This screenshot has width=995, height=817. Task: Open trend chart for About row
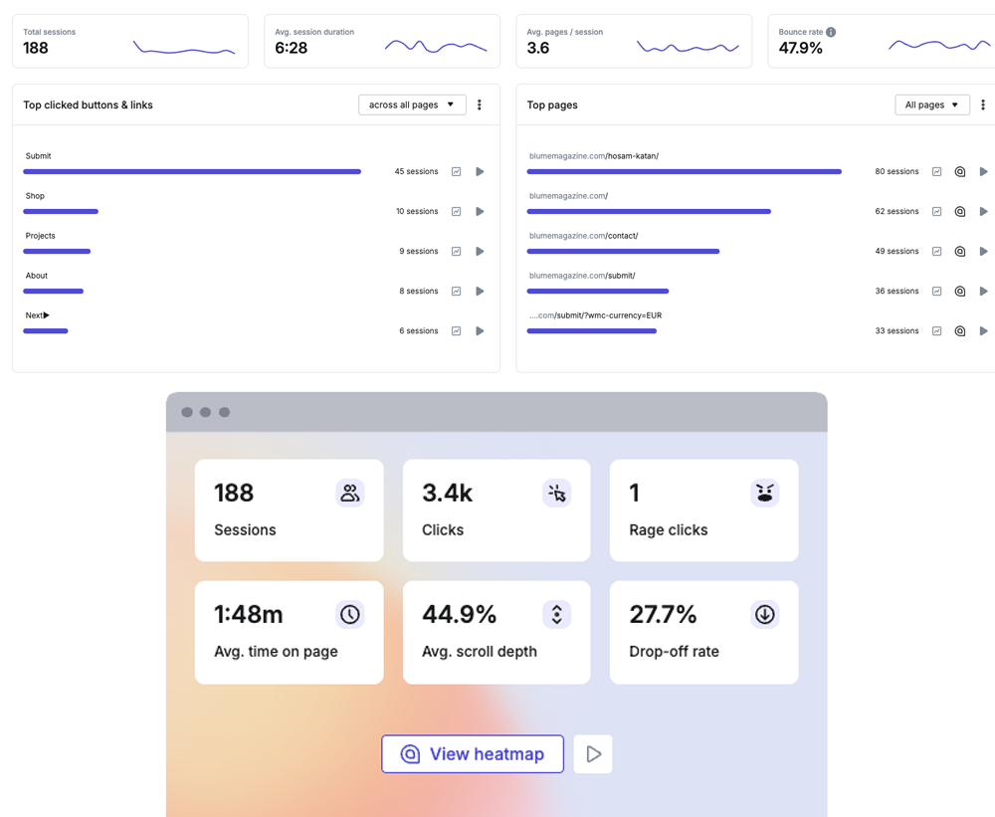pyautogui.click(x=456, y=292)
